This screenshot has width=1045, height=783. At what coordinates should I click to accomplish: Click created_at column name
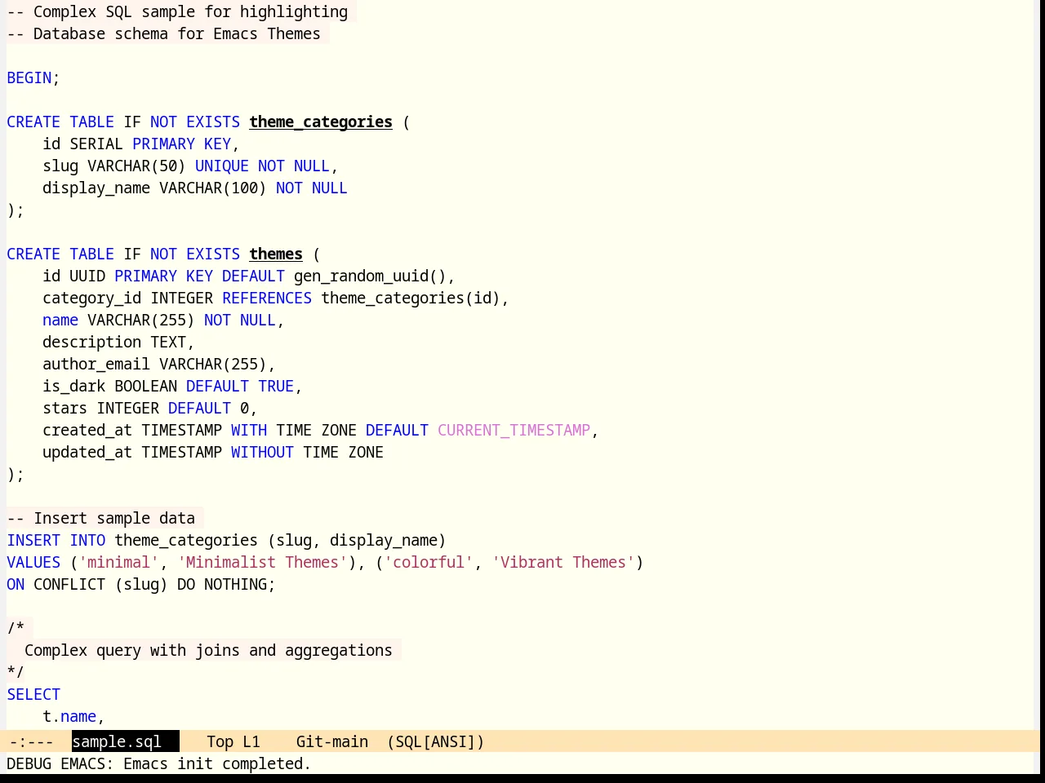point(87,430)
